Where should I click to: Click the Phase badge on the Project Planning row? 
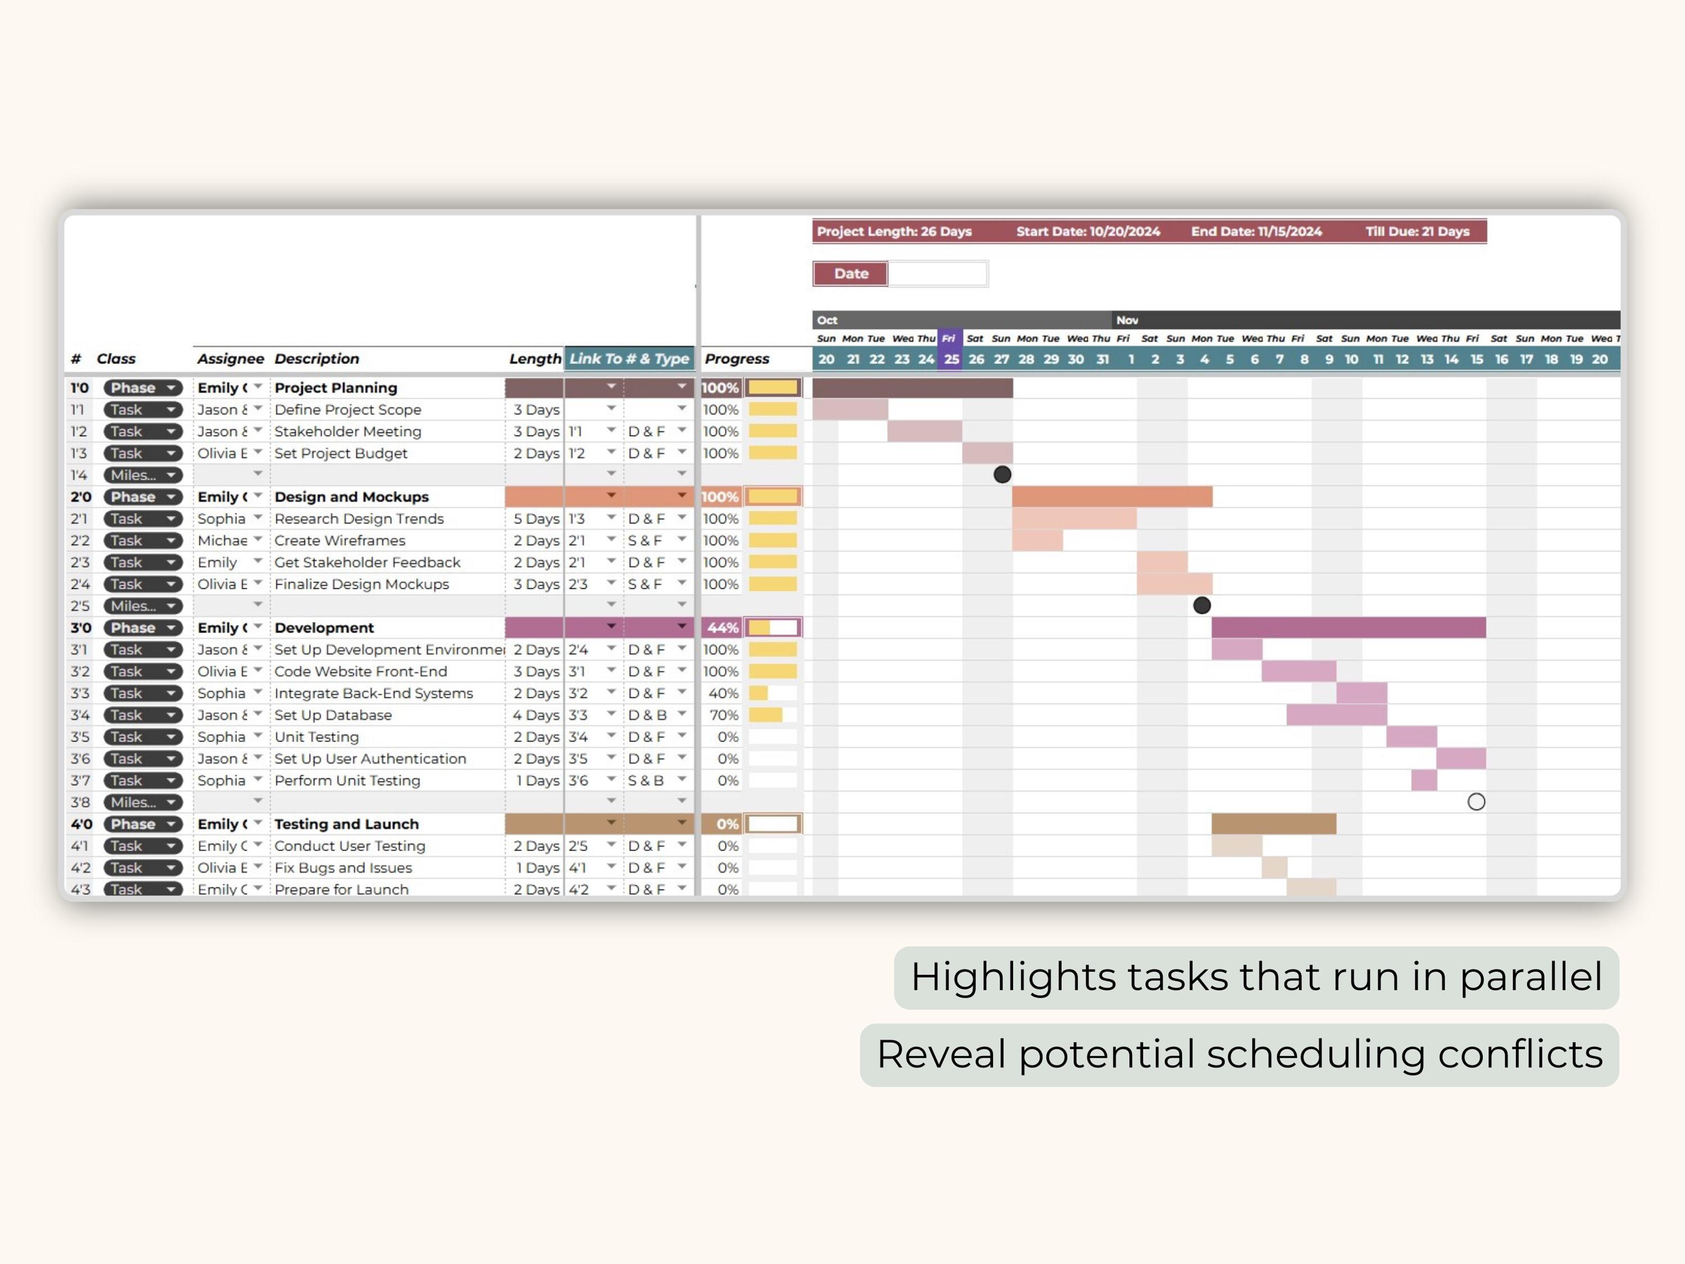point(141,388)
